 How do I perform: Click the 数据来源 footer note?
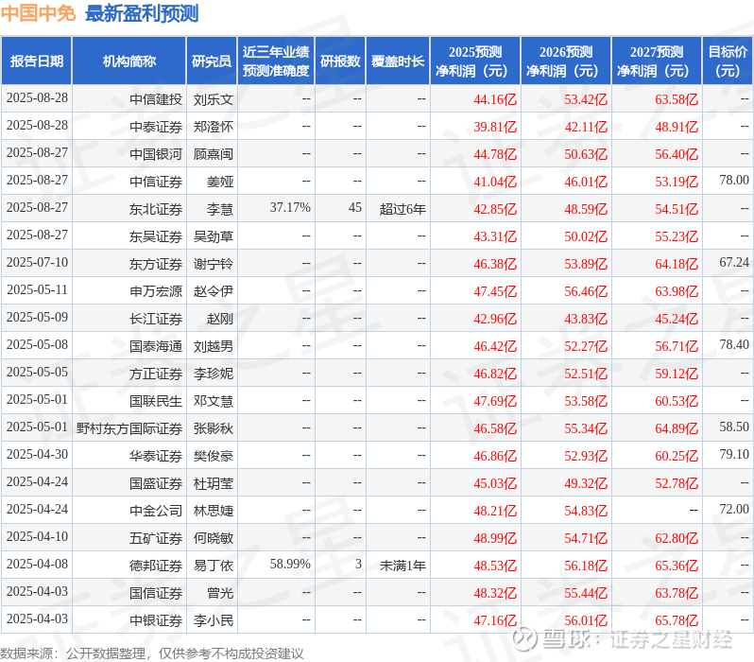point(152,653)
